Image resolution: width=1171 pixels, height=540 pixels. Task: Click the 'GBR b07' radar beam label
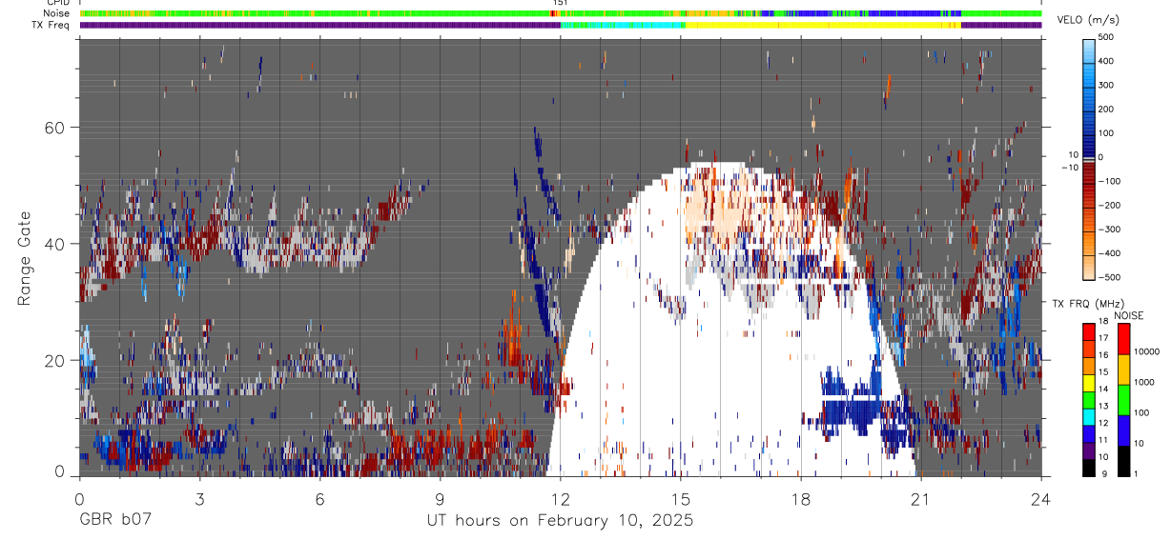114,521
